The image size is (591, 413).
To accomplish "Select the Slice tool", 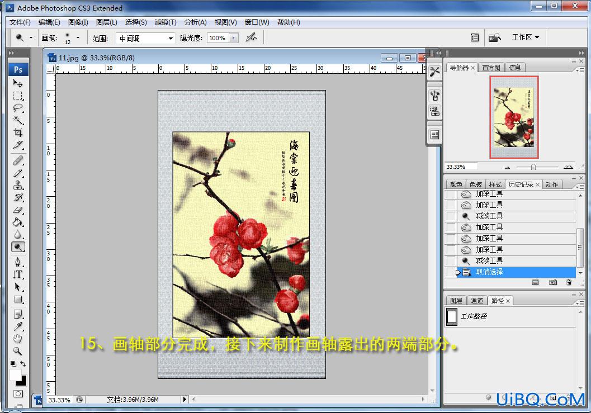I will coord(18,145).
